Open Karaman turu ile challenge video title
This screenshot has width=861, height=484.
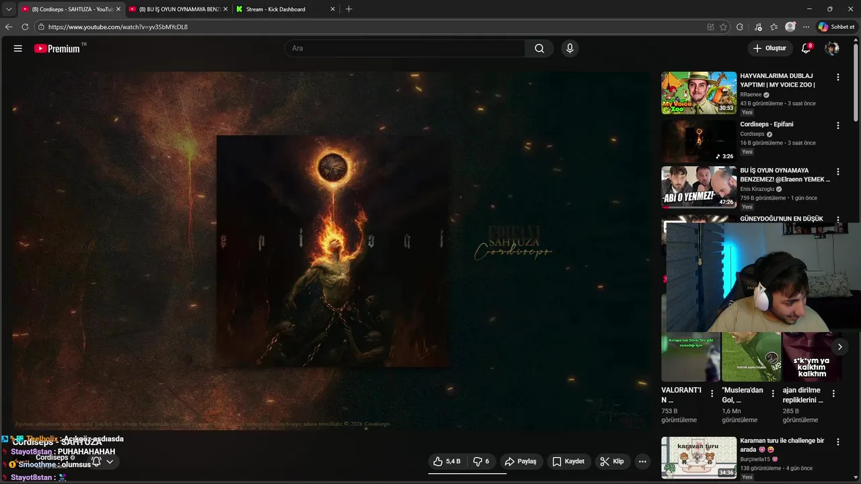click(782, 445)
